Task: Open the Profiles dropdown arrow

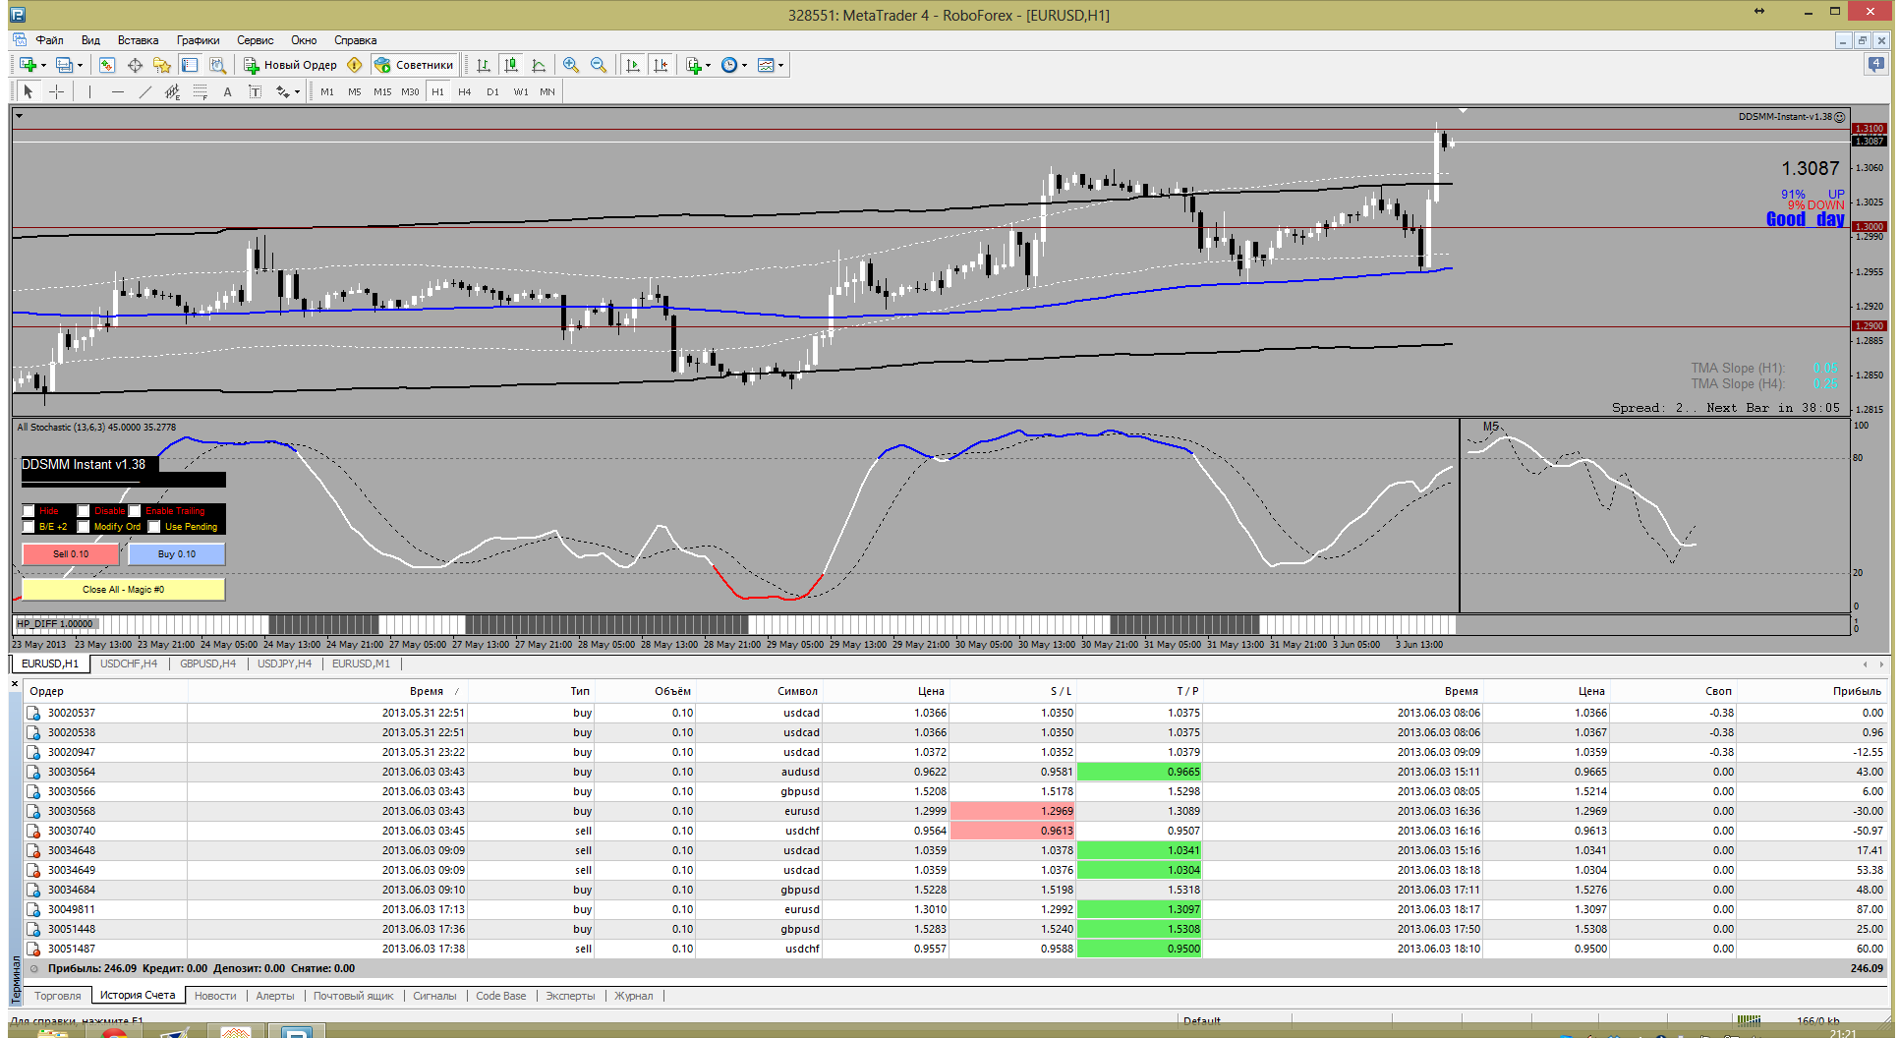Action: tap(80, 66)
